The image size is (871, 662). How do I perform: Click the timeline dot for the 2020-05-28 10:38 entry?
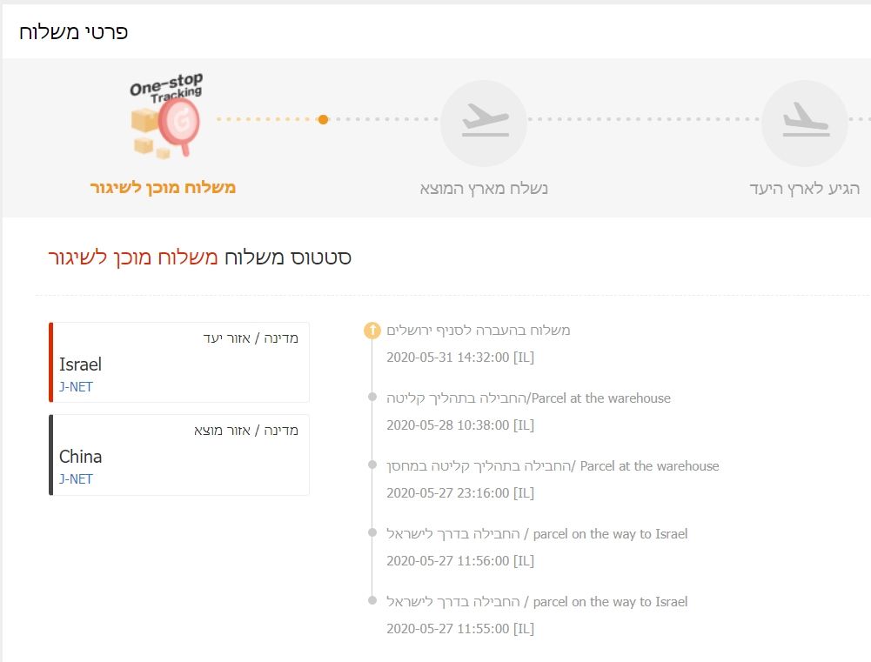pos(372,398)
